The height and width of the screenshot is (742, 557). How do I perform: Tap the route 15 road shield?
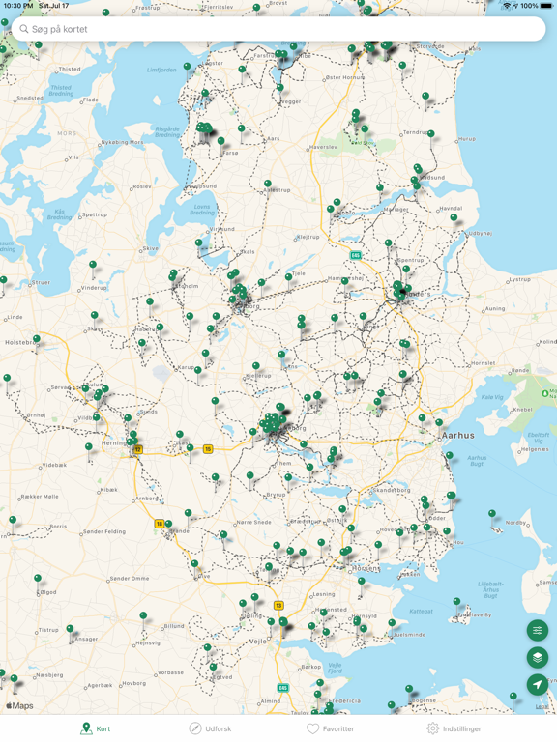pyautogui.click(x=208, y=449)
